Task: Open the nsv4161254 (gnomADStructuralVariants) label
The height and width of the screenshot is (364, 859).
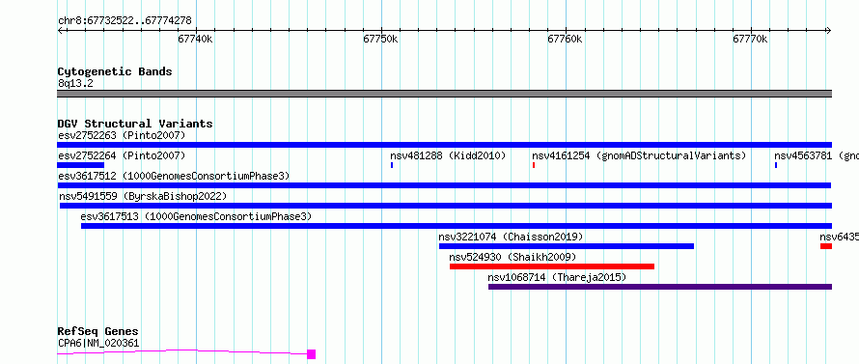Action: (x=639, y=155)
